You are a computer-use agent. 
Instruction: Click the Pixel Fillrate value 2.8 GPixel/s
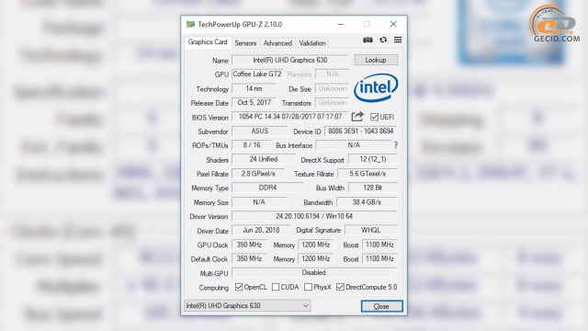(x=258, y=174)
